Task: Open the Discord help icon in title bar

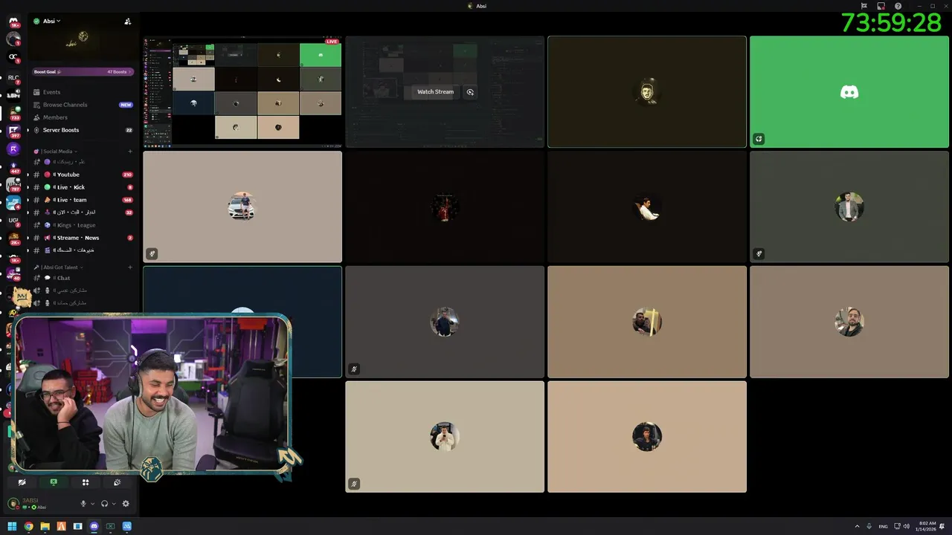Action: click(x=898, y=6)
